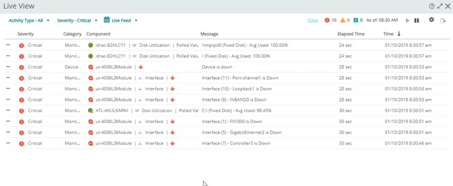Open row menu for Loopback1 alert

click(8, 89)
